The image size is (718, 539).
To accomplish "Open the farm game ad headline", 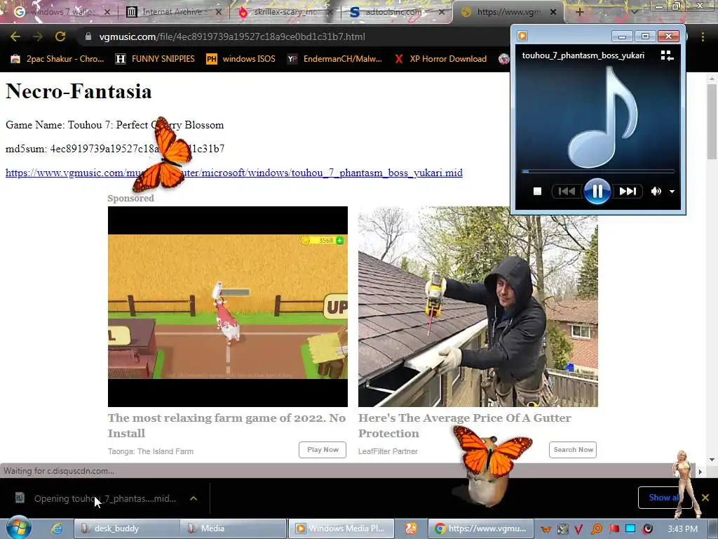I will (226, 425).
